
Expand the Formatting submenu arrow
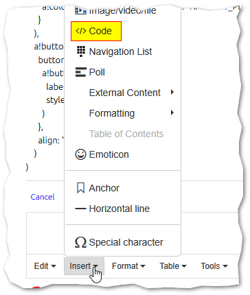(172, 113)
